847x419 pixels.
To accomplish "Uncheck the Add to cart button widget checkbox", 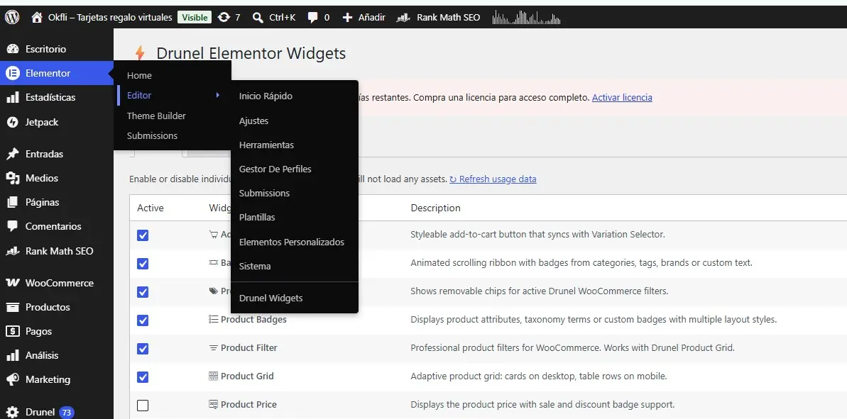I will click(143, 235).
